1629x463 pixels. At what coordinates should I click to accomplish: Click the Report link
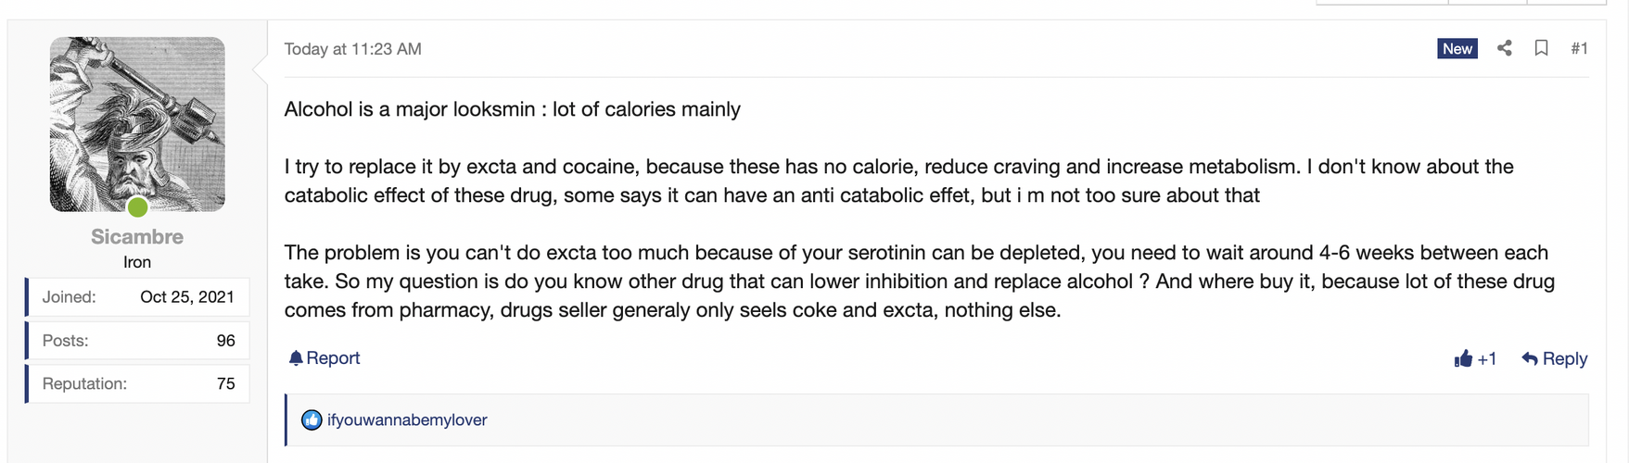[333, 358]
